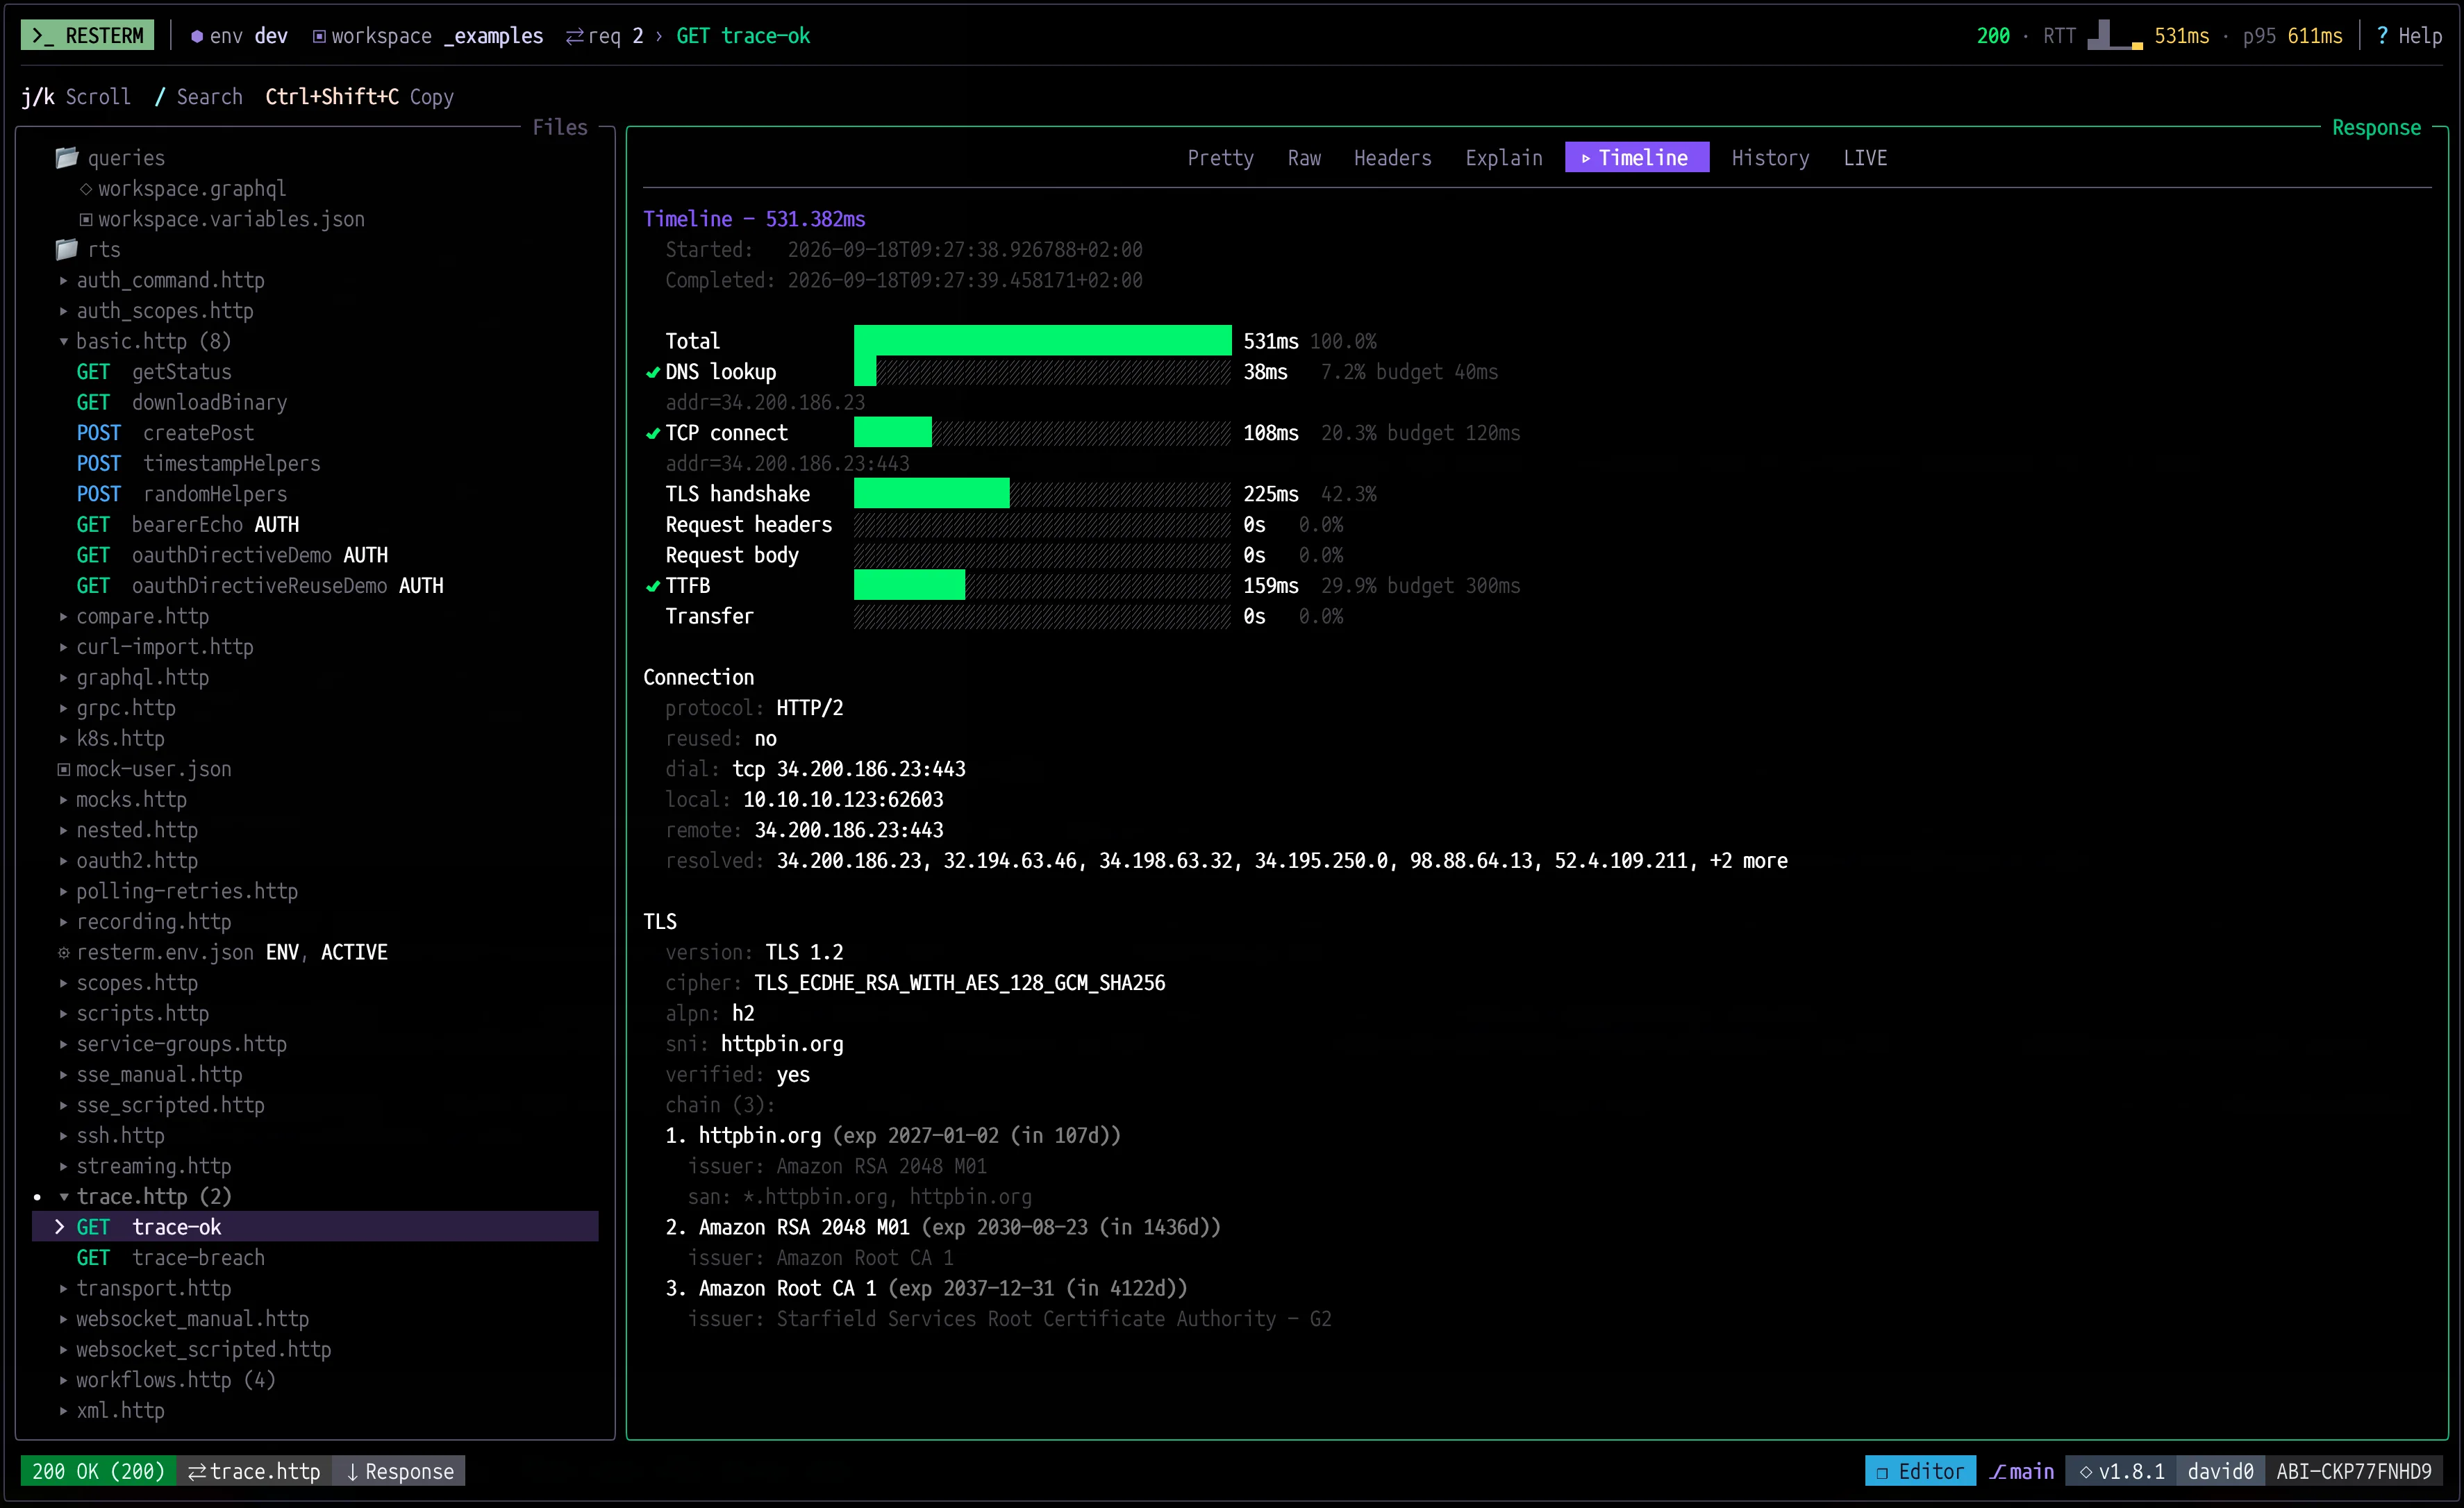Select GET getStatus request

(x=154, y=372)
